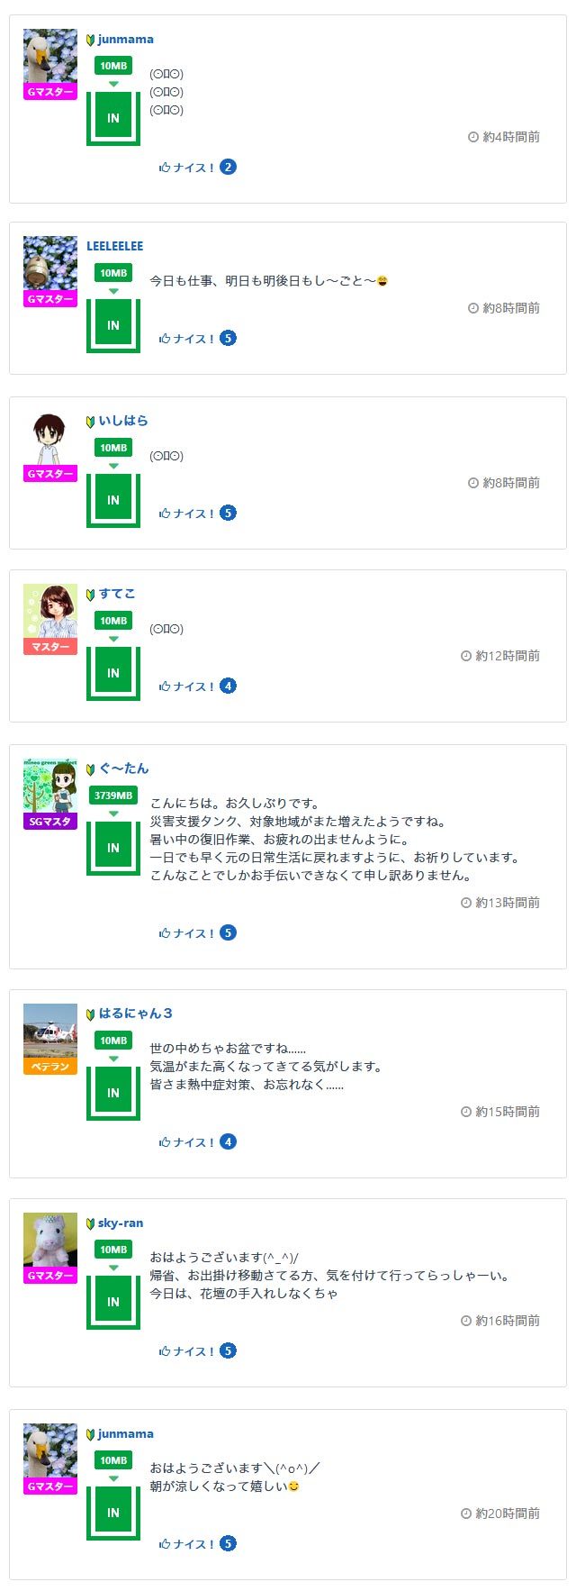Click the beginner mark icon beside すてこ
This screenshot has height=1591, width=576.
[x=90, y=595]
